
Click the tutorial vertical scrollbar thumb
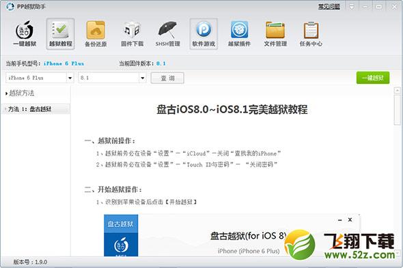(397, 109)
